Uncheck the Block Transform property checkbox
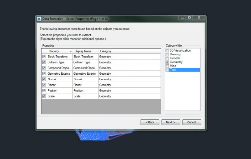This screenshot has height=159, width=251. coord(44,57)
